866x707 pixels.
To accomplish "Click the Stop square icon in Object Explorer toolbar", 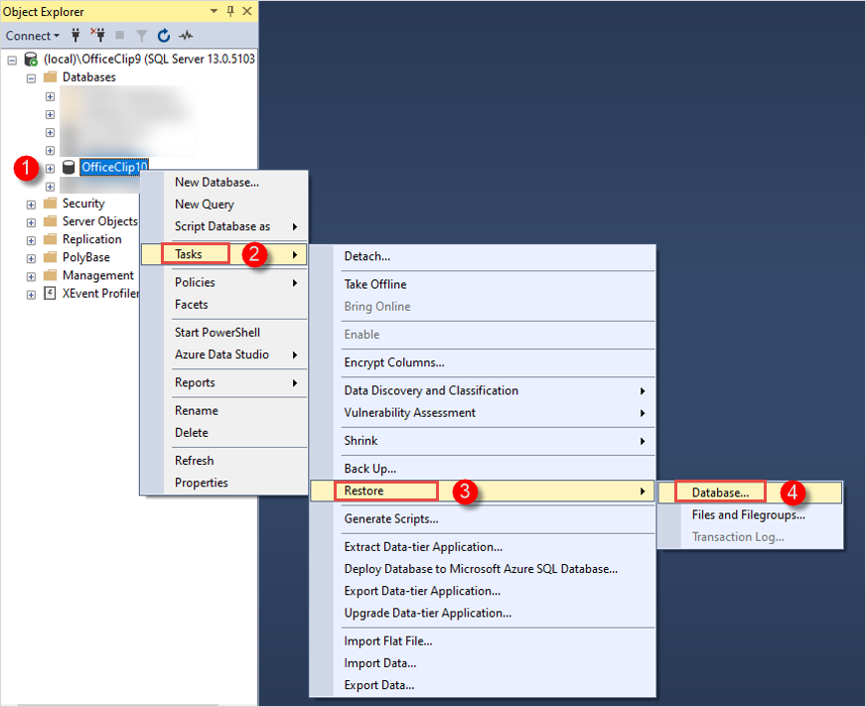I will point(119,36).
